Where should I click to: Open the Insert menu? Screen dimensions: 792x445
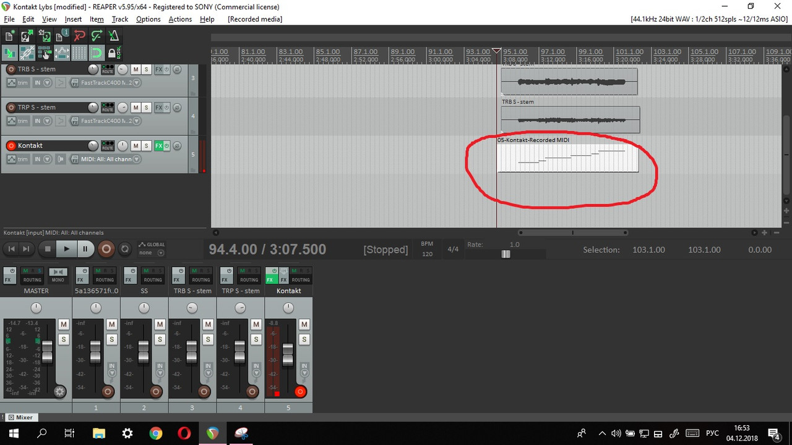(x=73, y=19)
